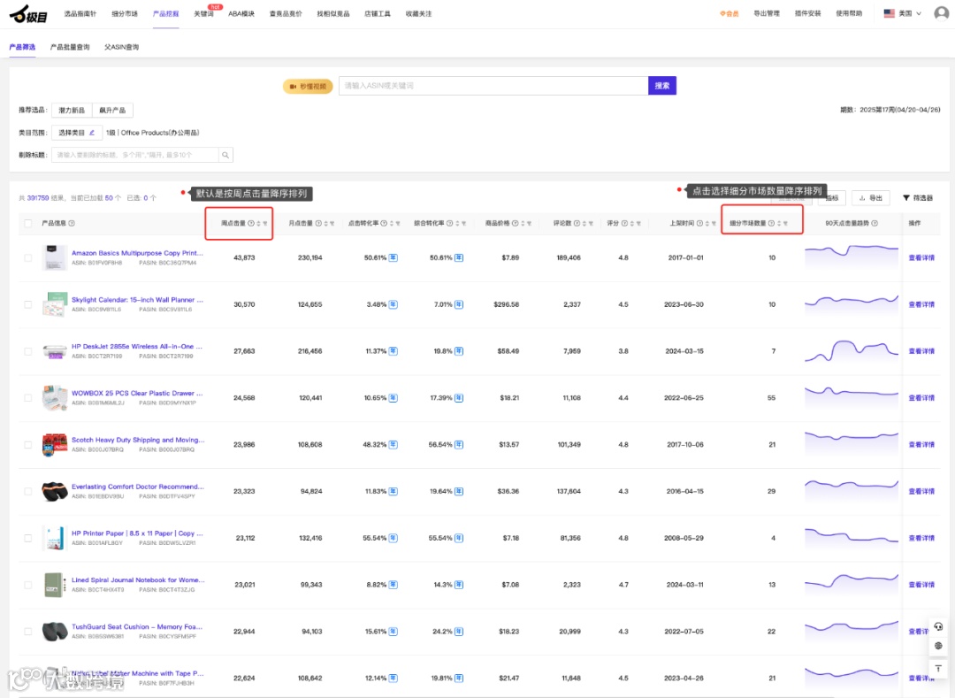The height and width of the screenshot is (698, 955).
Task: Click the help icon beside 90天点击量趋势 header
Action: 875,223
